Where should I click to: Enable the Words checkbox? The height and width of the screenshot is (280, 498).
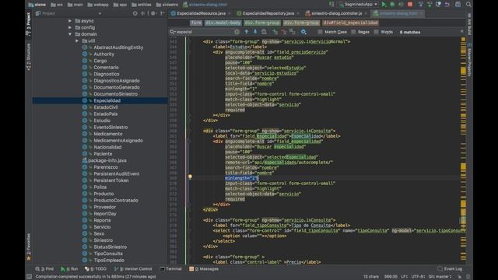point(376,32)
